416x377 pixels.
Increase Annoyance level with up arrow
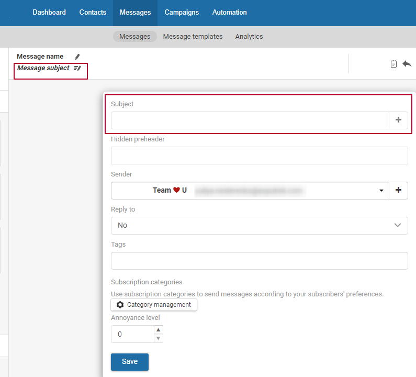click(x=159, y=330)
